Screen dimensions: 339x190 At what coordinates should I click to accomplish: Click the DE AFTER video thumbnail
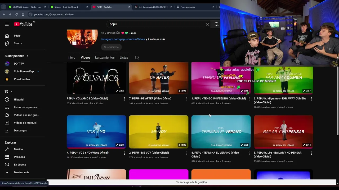coord(159,78)
